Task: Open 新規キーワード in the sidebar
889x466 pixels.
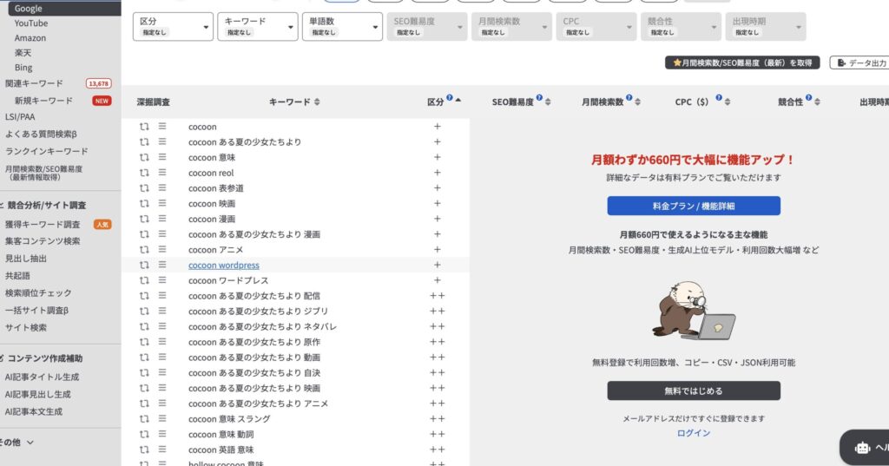Action: coord(43,101)
